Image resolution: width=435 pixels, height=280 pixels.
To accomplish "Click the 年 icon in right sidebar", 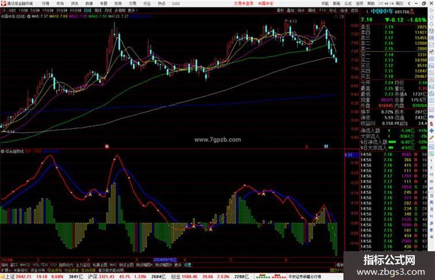I will (x=432, y=237).
